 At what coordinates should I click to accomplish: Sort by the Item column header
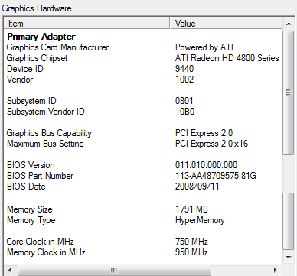pyautogui.click(x=86, y=24)
